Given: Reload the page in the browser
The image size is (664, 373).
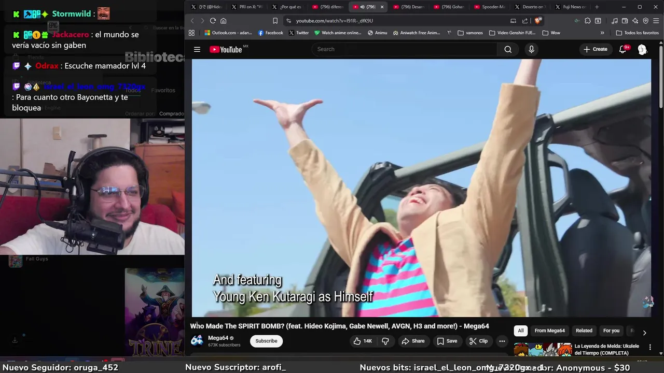Looking at the screenshot, I should tap(213, 21).
